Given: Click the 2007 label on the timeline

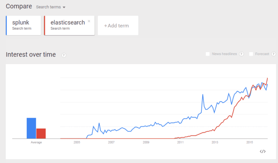Looking at the screenshot, I should tap(111, 142).
